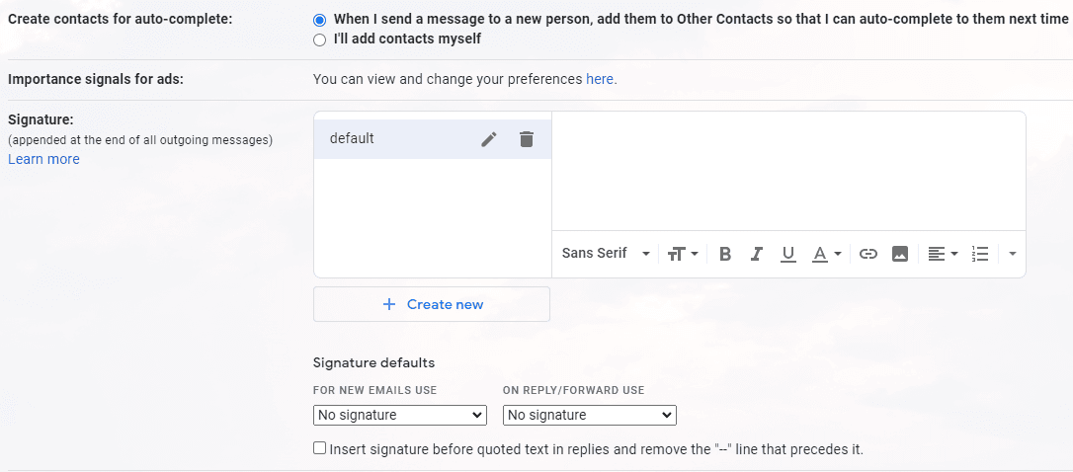Open the Learn more link
The width and height of the screenshot is (1073, 472).
coord(43,159)
